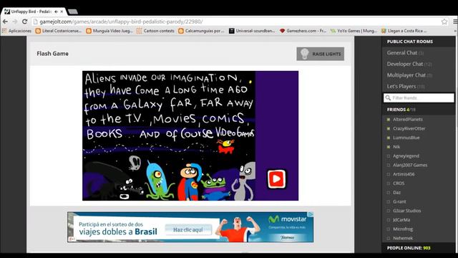This screenshot has width=458, height=258.
Task: Close the Unflappy Bird tab
Action: (62, 11)
